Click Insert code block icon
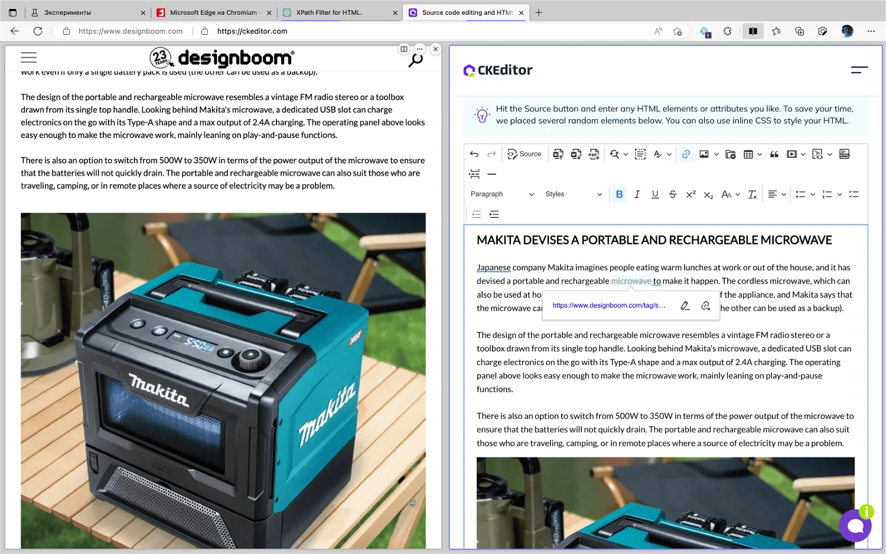886x554 pixels. pos(817,154)
